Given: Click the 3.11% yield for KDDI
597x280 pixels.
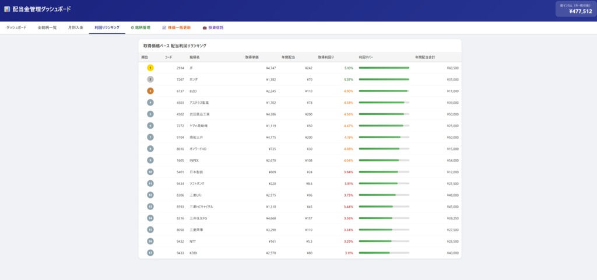Looking at the screenshot, I should 349,253.
